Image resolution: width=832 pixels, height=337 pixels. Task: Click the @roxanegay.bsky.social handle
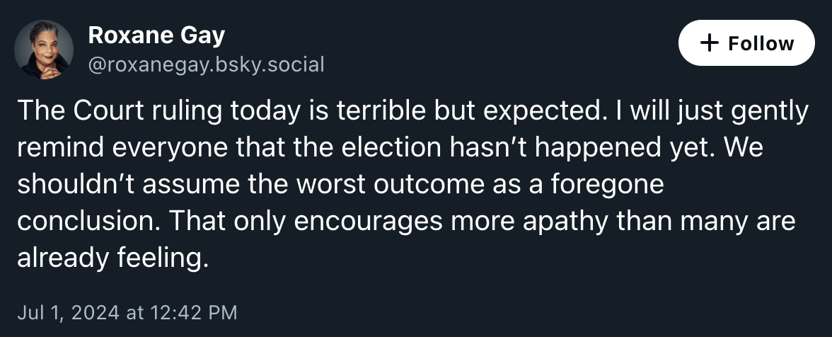pos(205,65)
